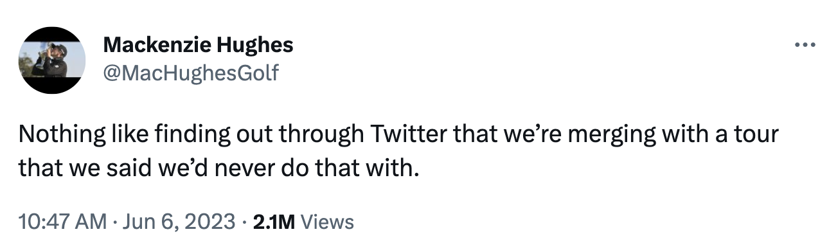Click the Jun 6, 2023 date

[177, 222]
